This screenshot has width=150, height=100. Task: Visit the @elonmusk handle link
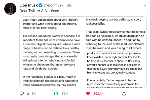54,5
